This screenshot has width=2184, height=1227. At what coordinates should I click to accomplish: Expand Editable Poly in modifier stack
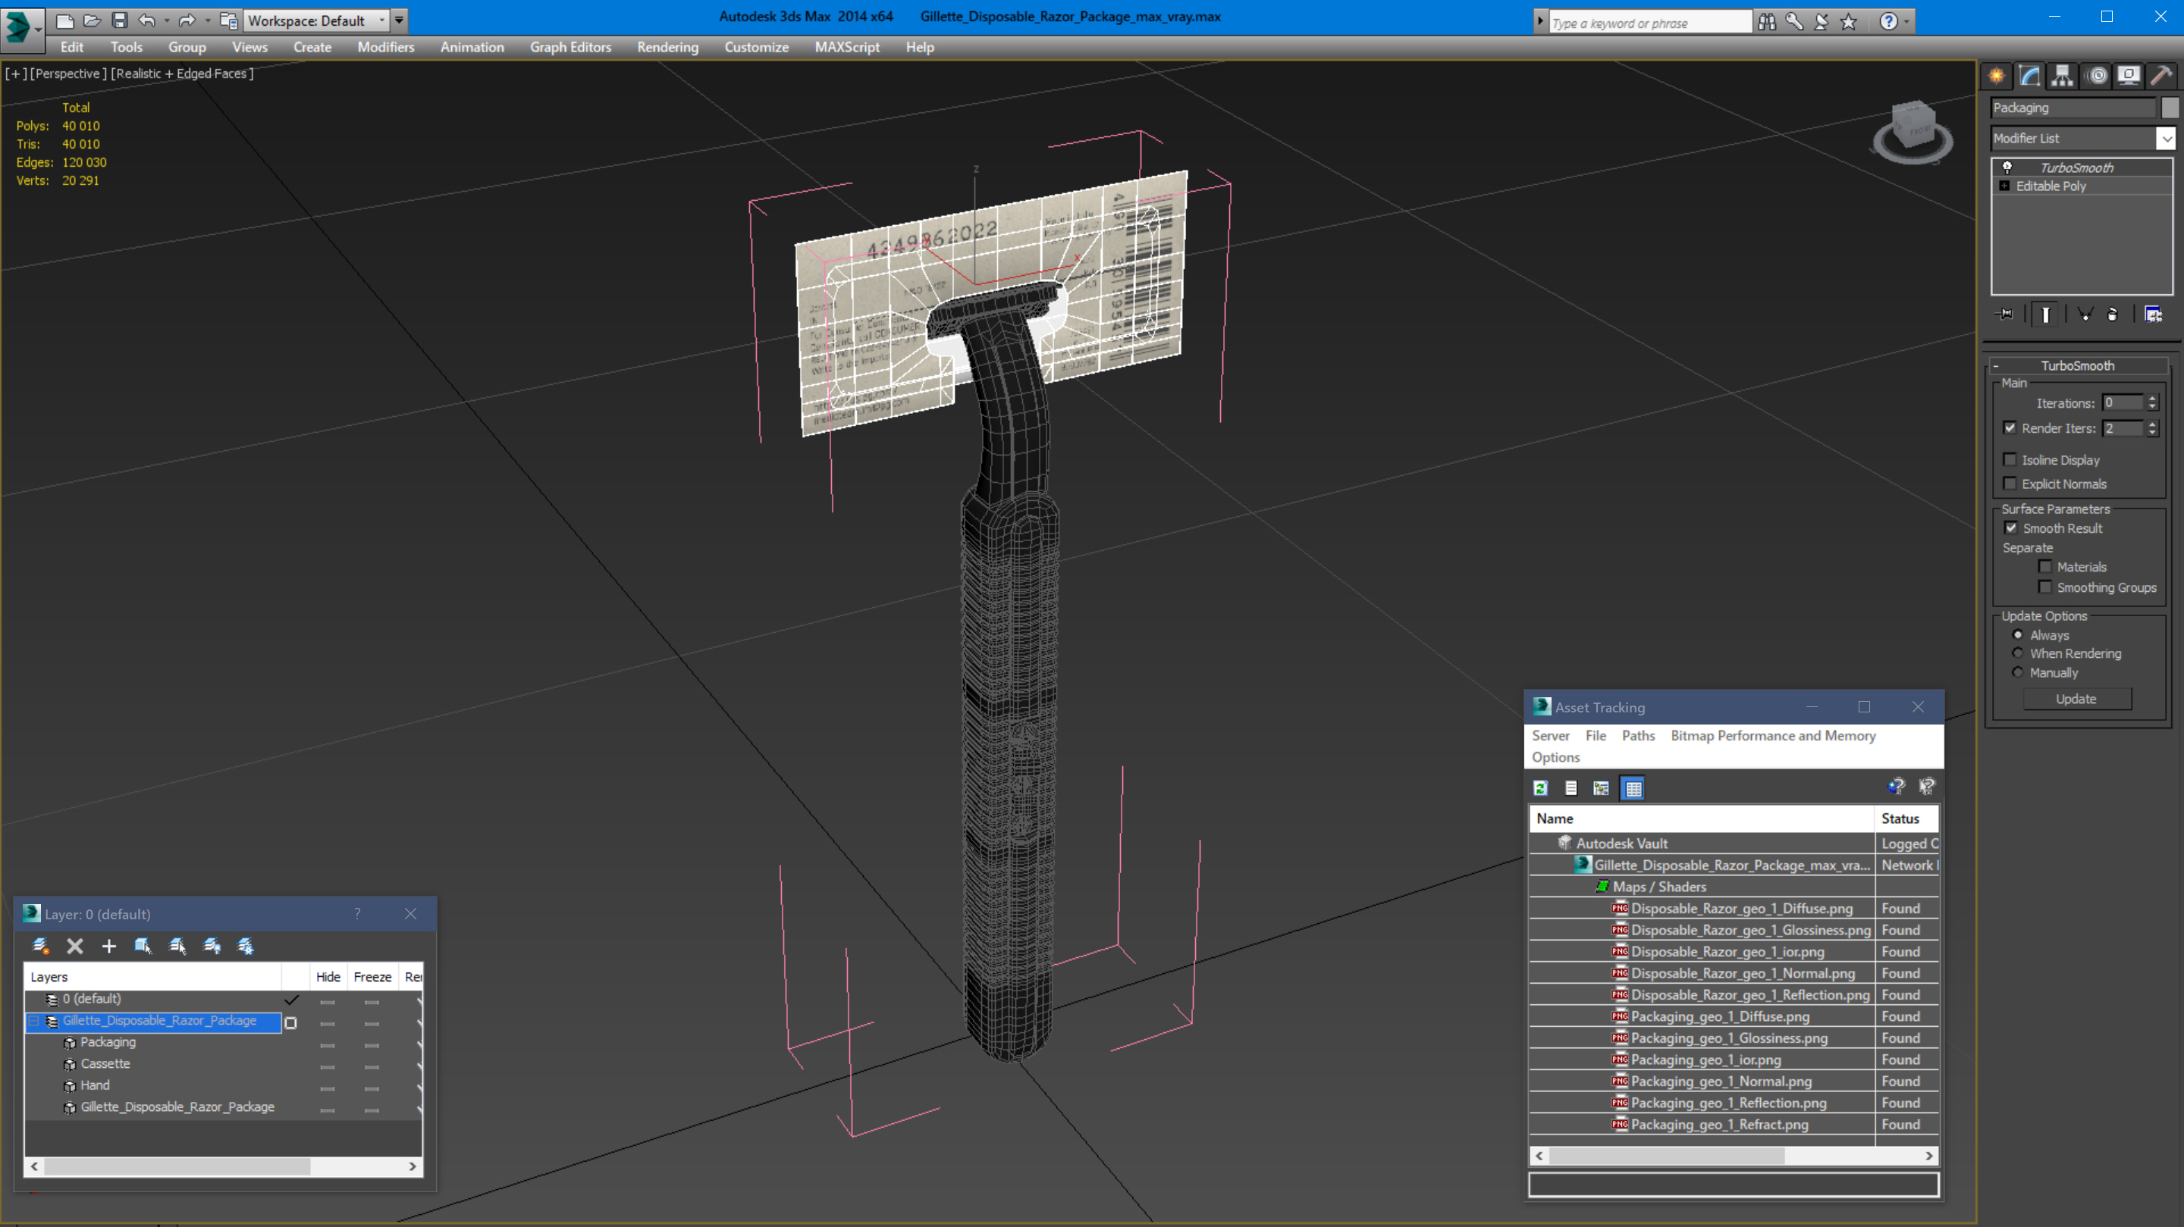point(2004,186)
